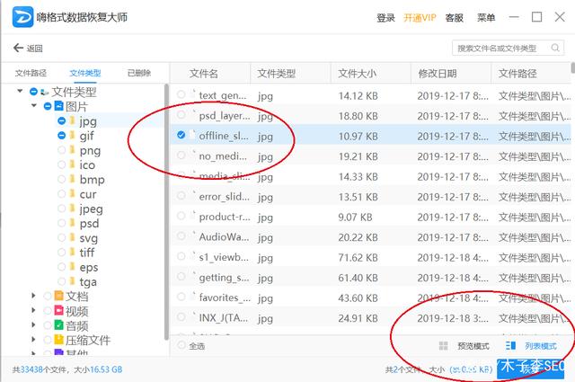Click the 视频 category icon

[58, 310]
